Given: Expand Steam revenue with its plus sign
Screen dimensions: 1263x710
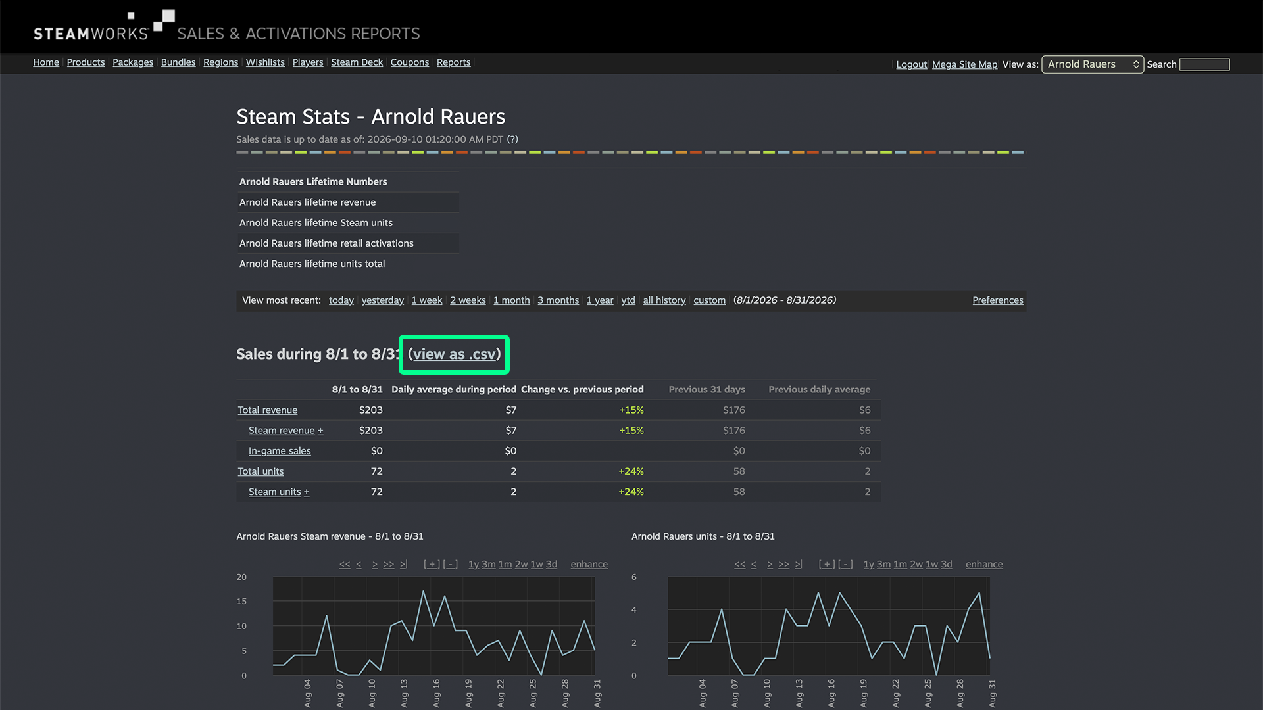Looking at the screenshot, I should (x=320, y=431).
